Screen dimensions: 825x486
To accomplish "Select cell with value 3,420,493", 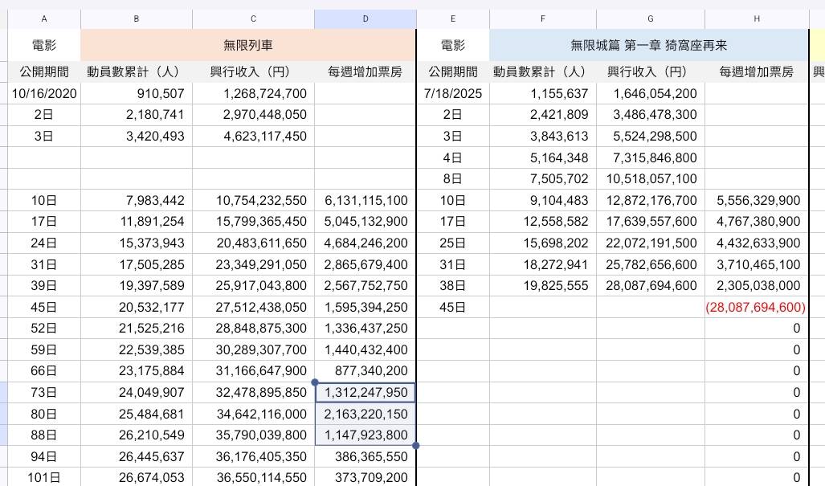I will (137, 137).
